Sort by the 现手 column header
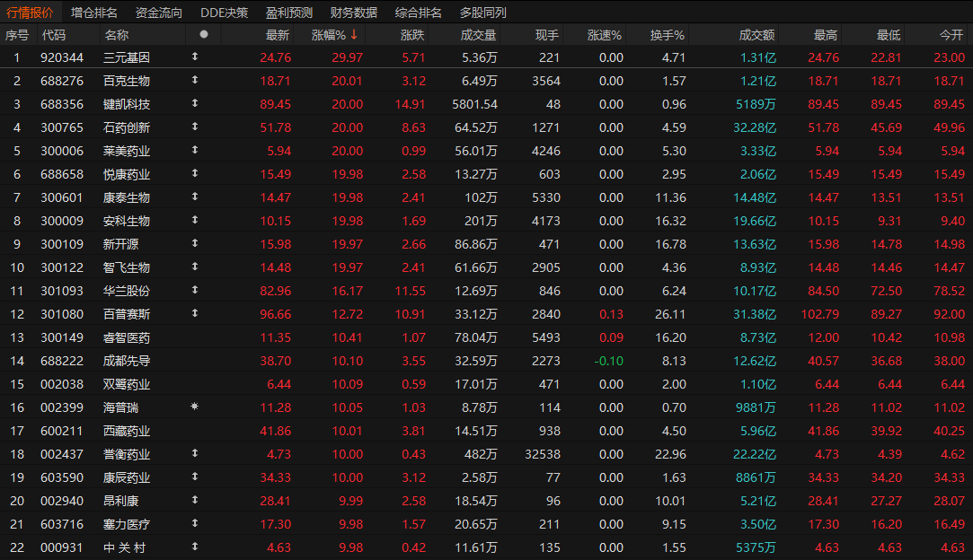973x560 pixels. (x=546, y=35)
